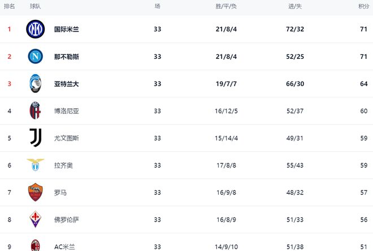Click the 排名 column header
373x251 pixels.
click(x=10, y=6)
